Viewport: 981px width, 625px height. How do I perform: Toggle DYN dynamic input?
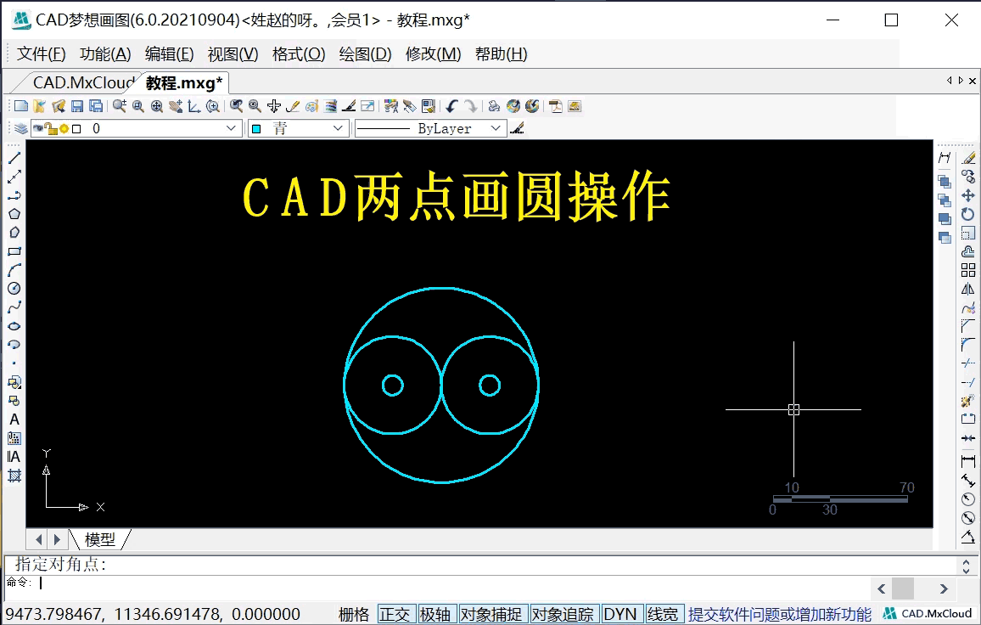[620, 614]
